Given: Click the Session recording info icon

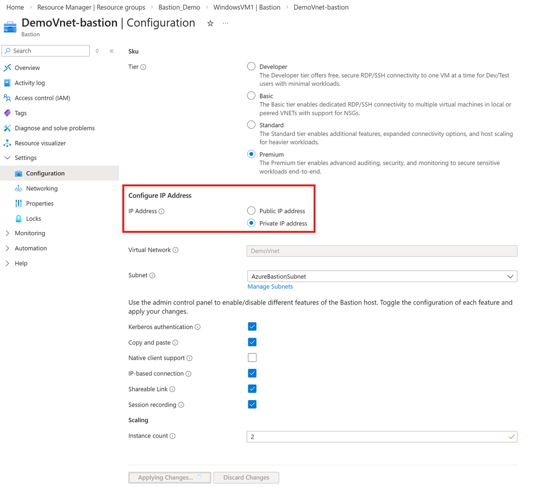Looking at the screenshot, I should click(181, 405).
